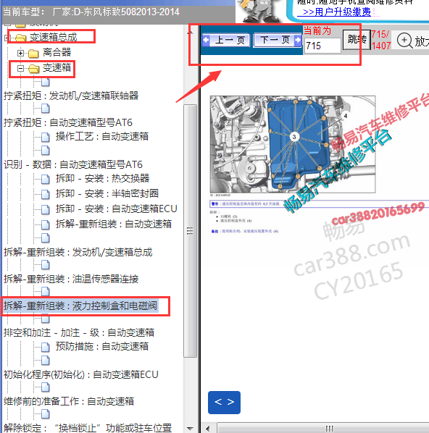The width and height of the screenshot is (429, 433).
Task: Click document icon beside 拆卸 - 安装：自动变速箱ECU
Action: click(46, 209)
